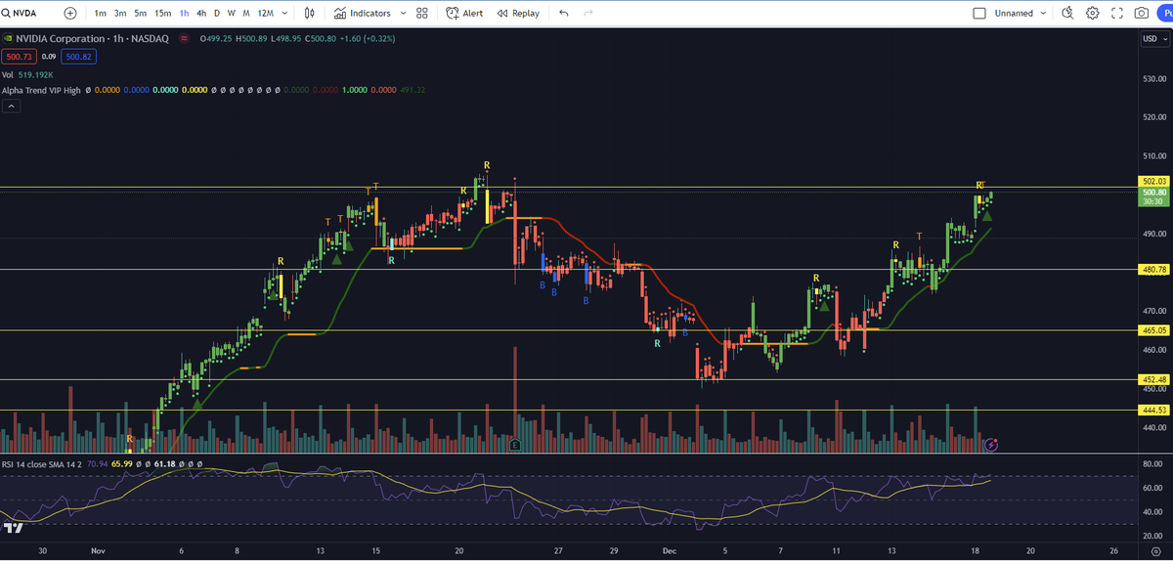Select the Alpha Trend VIP High legend
Viewport: 1173px width, 564px height.
(41, 90)
